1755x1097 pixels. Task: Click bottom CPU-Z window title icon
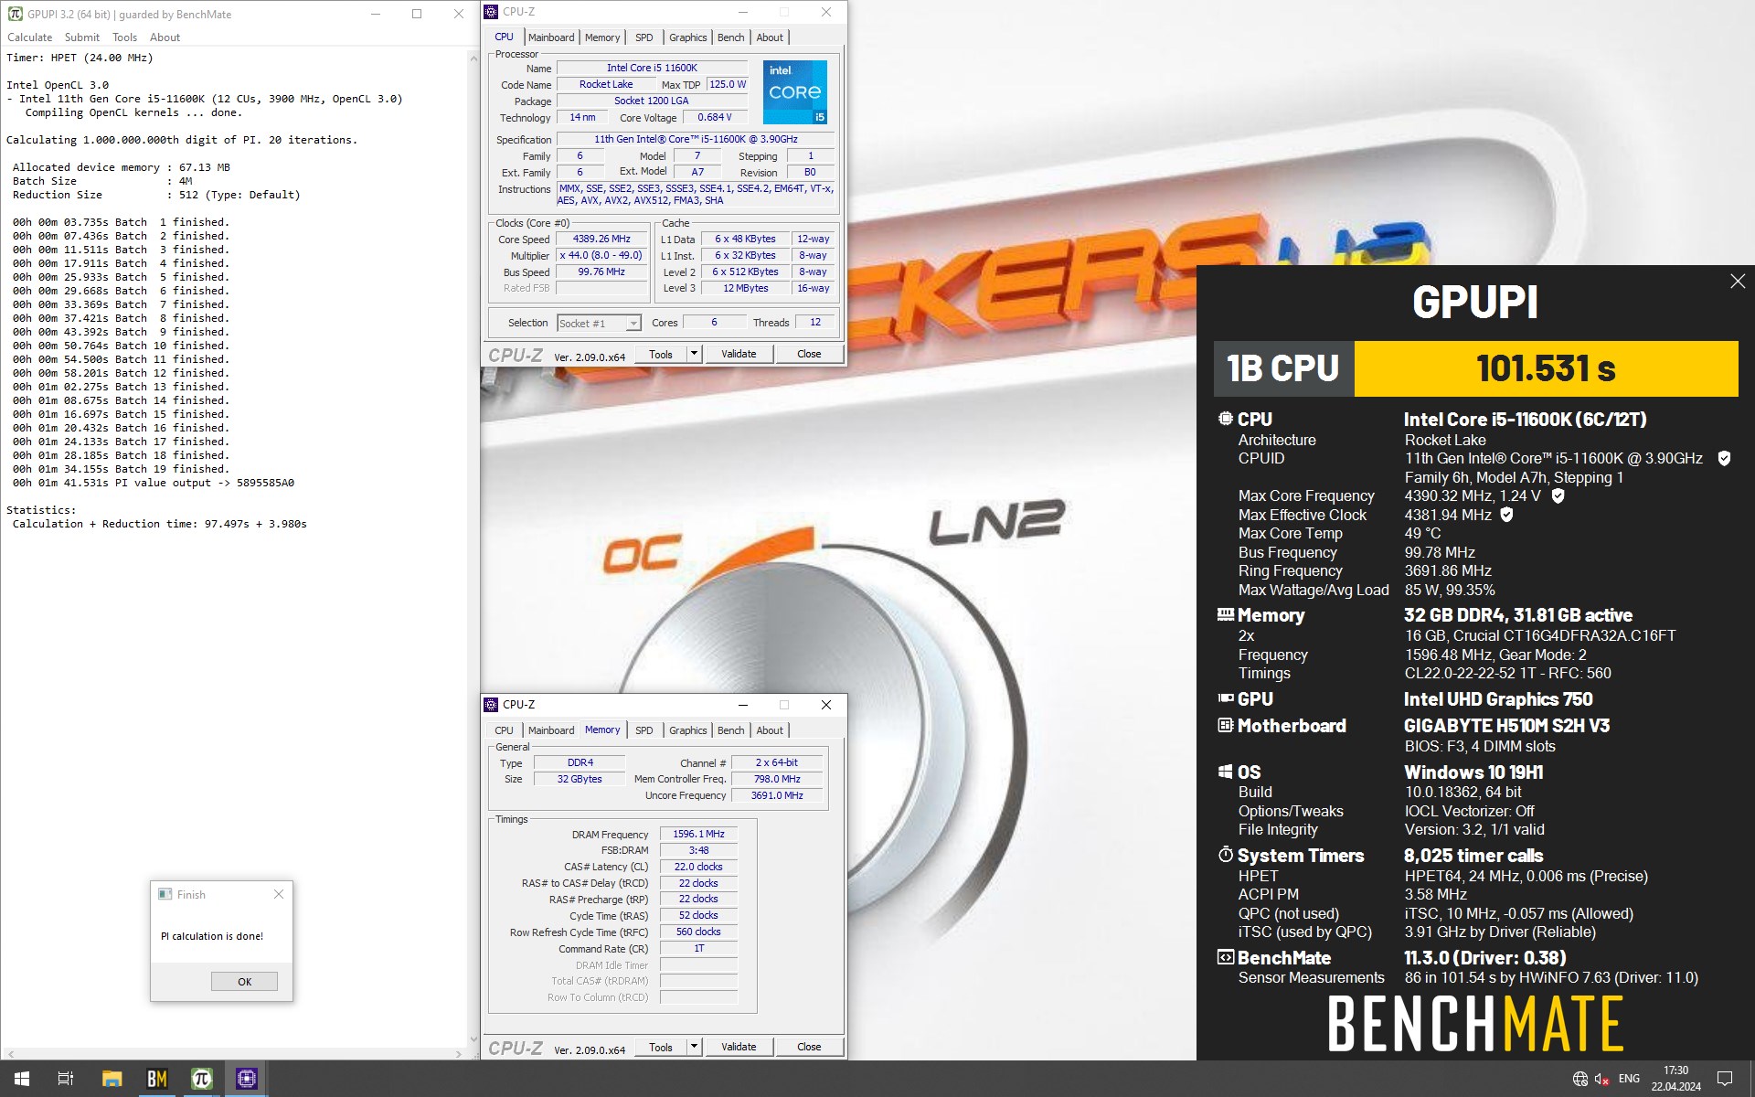point(492,705)
